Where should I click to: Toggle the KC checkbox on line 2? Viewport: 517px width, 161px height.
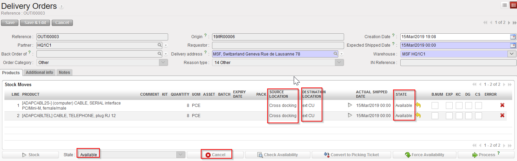pyautogui.click(x=459, y=116)
